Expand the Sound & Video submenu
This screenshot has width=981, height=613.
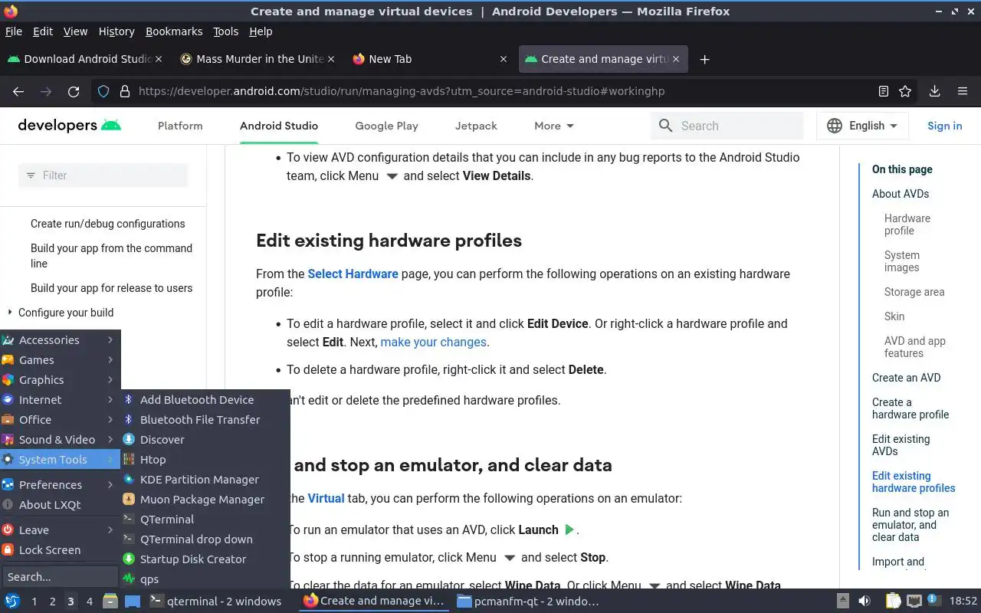[x=61, y=440]
